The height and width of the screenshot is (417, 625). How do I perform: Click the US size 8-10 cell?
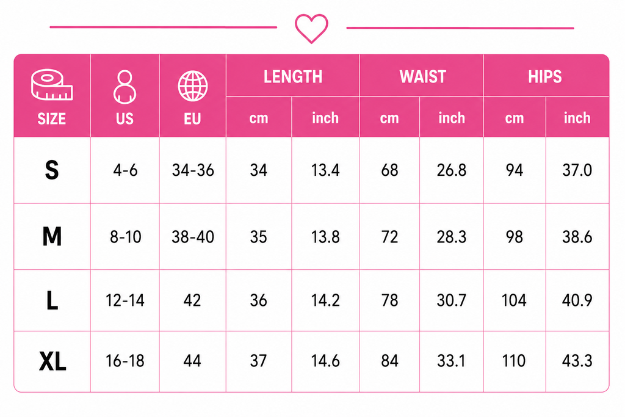click(x=125, y=237)
